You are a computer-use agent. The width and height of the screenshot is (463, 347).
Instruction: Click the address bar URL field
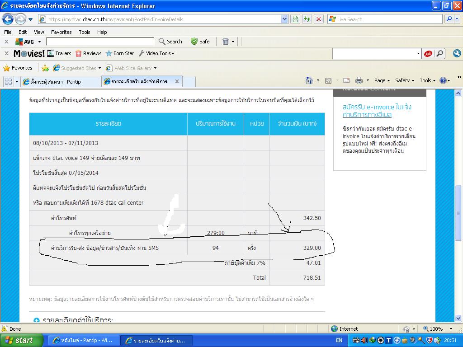pyautogui.click(x=160, y=19)
